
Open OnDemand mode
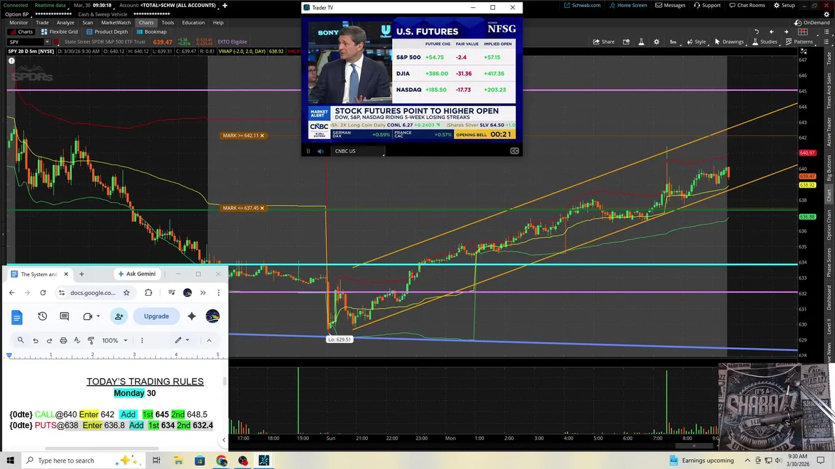pos(812,22)
